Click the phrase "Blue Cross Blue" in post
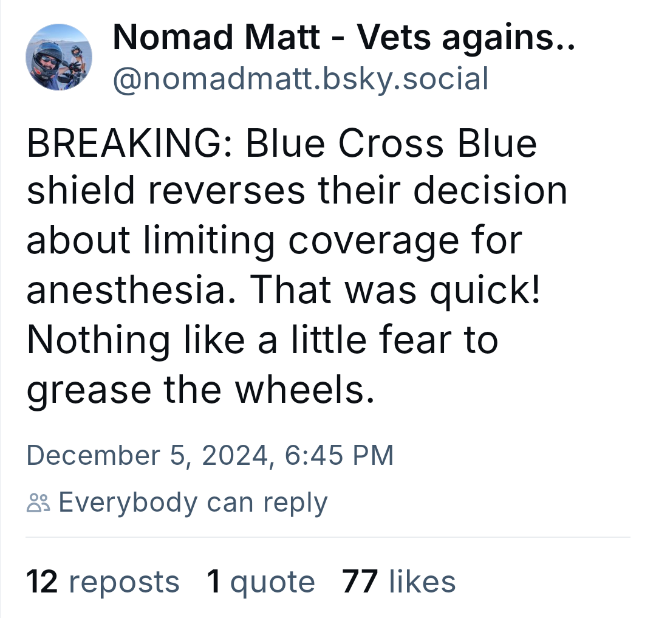 pos(391,143)
